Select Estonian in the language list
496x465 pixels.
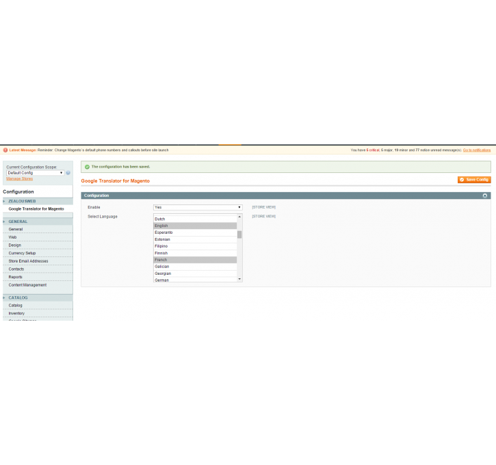pyautogui.click(x=195, y=239)
